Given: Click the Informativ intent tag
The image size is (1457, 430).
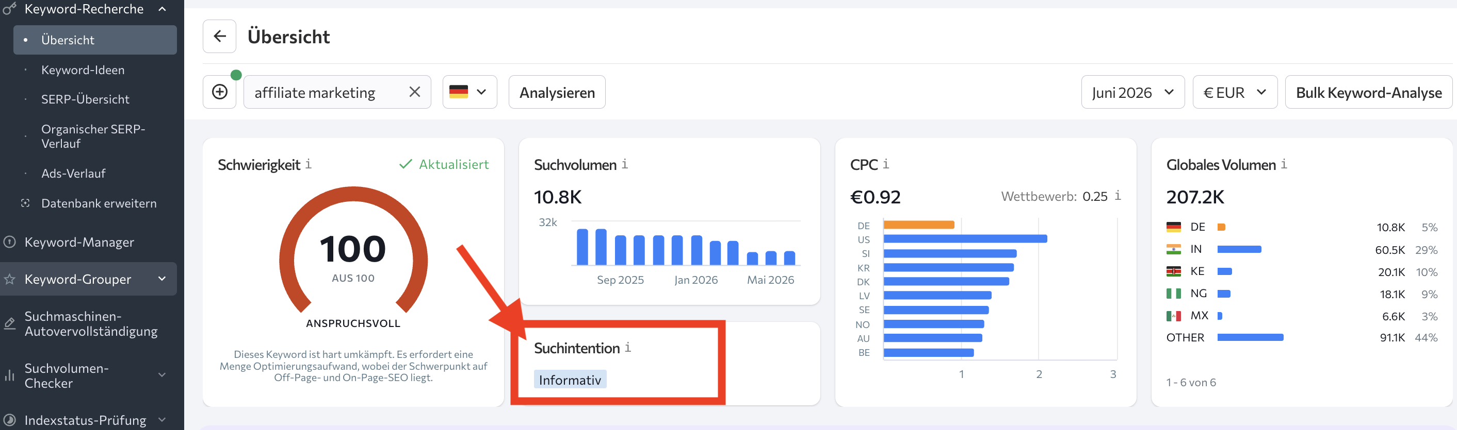Looking at the screenshot, I should click(x=570, y=379).
